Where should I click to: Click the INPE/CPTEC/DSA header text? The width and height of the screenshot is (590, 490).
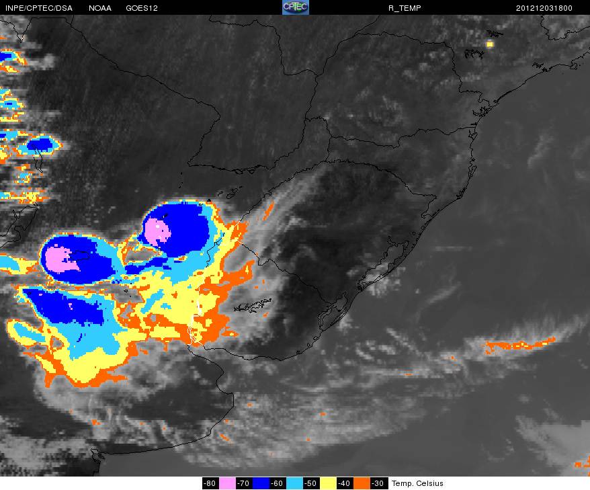pyautogui.click(x=39, y=8)
